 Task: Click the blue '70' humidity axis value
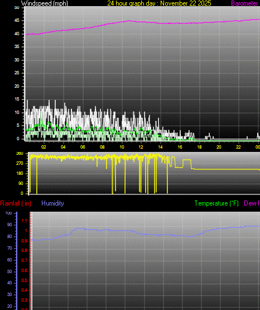pyautogui.click(x=9, y=249)
